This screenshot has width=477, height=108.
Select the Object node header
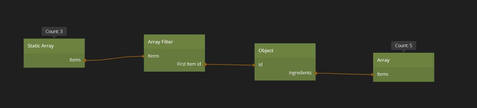click(x=285, y=50)
